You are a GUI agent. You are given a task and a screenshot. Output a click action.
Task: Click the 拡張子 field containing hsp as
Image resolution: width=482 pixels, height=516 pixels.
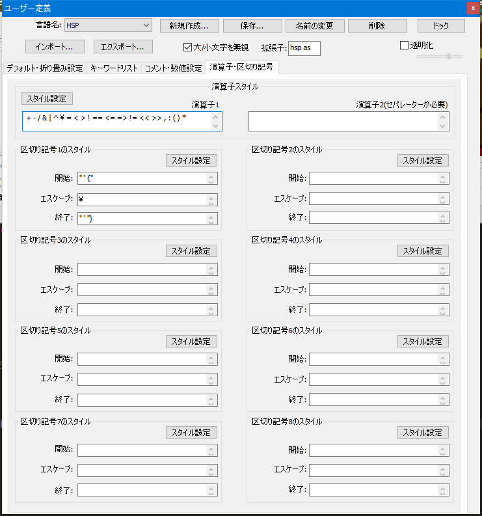[x=304, y=48]
